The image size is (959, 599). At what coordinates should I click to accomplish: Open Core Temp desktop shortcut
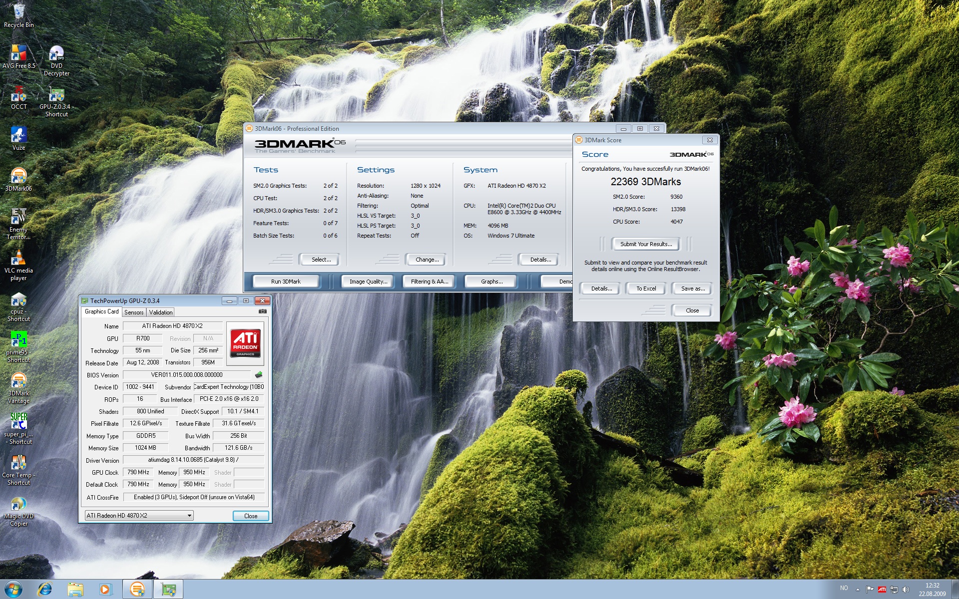tap(19, 470)
